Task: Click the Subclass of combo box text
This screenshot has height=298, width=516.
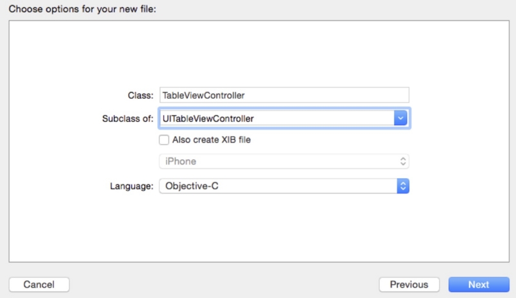Action: point(277,119)
